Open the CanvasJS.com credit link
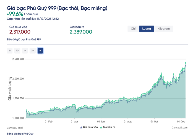Screen dimensions: 193x137 tap(179, 128)
